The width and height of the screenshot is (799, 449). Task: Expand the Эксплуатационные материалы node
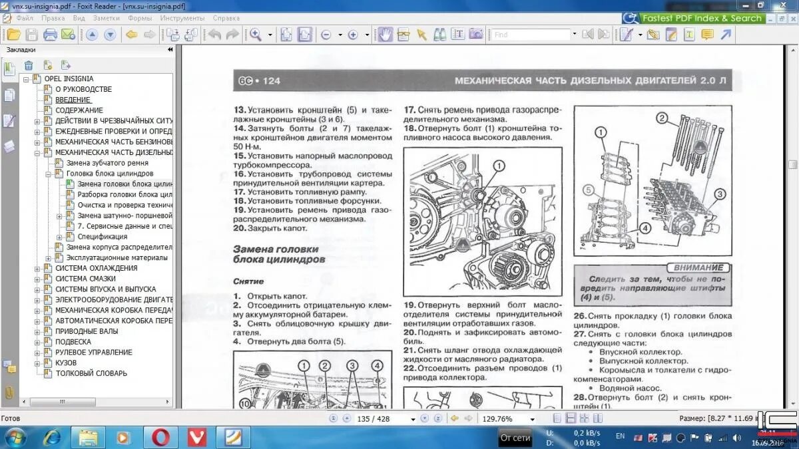(49, 258)
